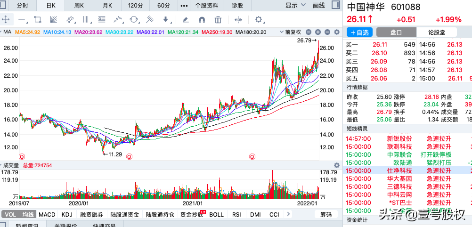Switch to the 月K tab

coord(107,6)
